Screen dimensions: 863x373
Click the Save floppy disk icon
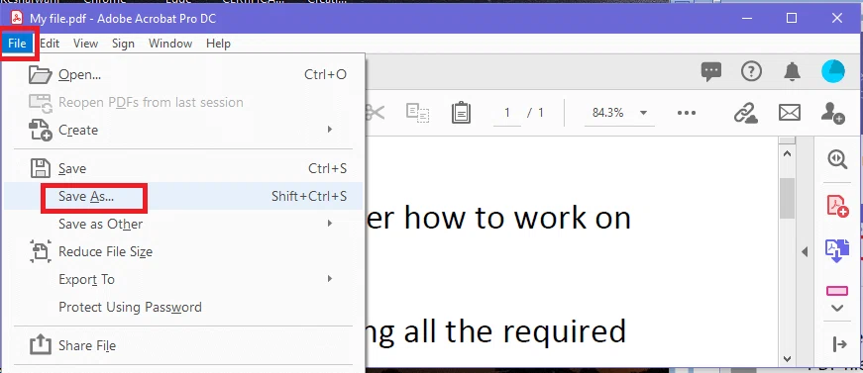point(41,168)
